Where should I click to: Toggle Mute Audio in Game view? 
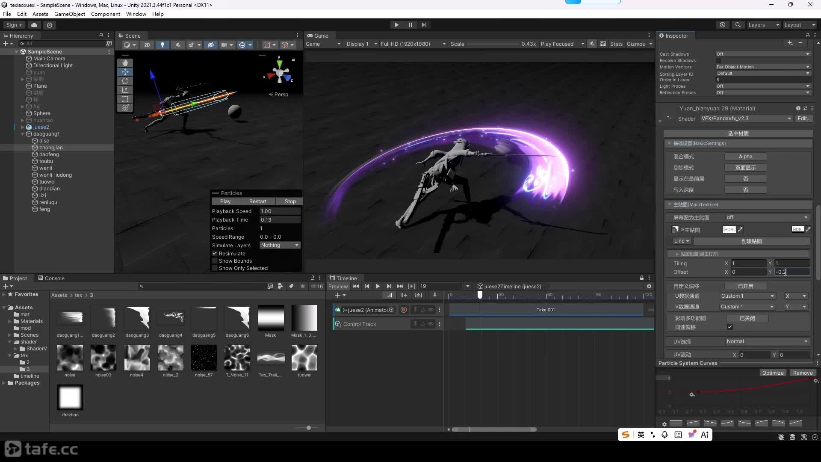(x=592, y=44)
